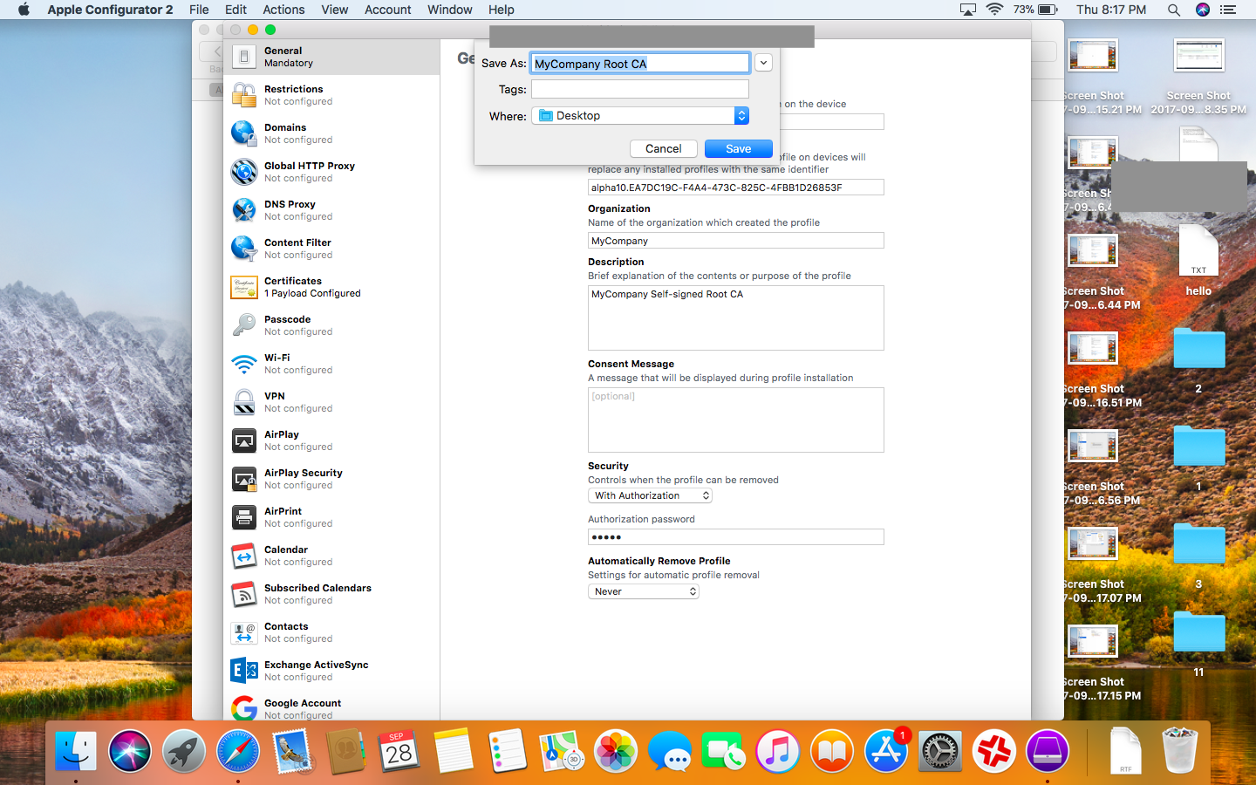Open the App Store Dock icon

(886, 751)
